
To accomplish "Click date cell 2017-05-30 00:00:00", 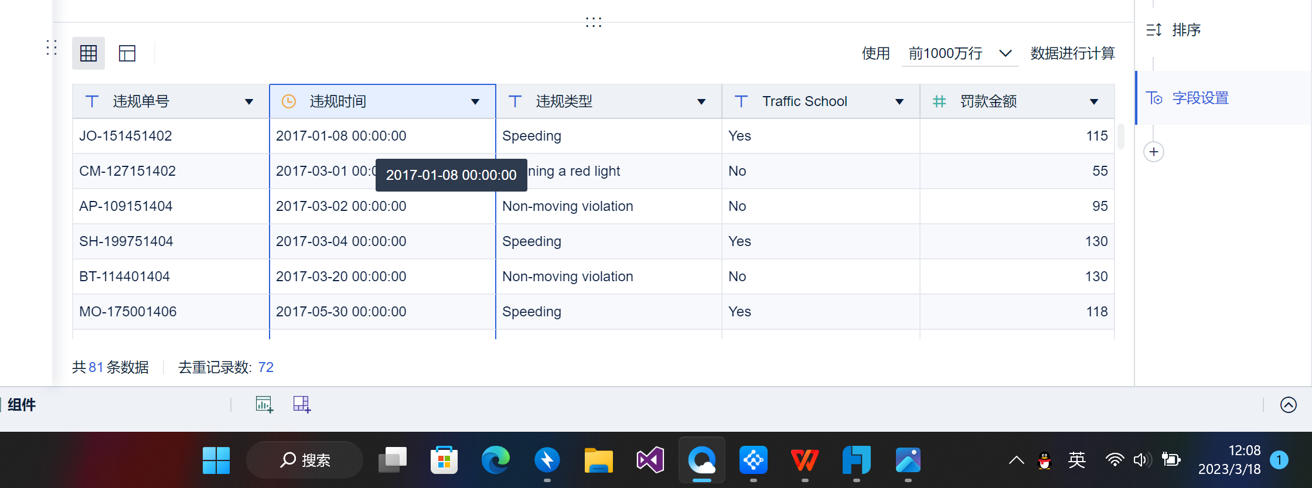I will (x=383, y=312).
